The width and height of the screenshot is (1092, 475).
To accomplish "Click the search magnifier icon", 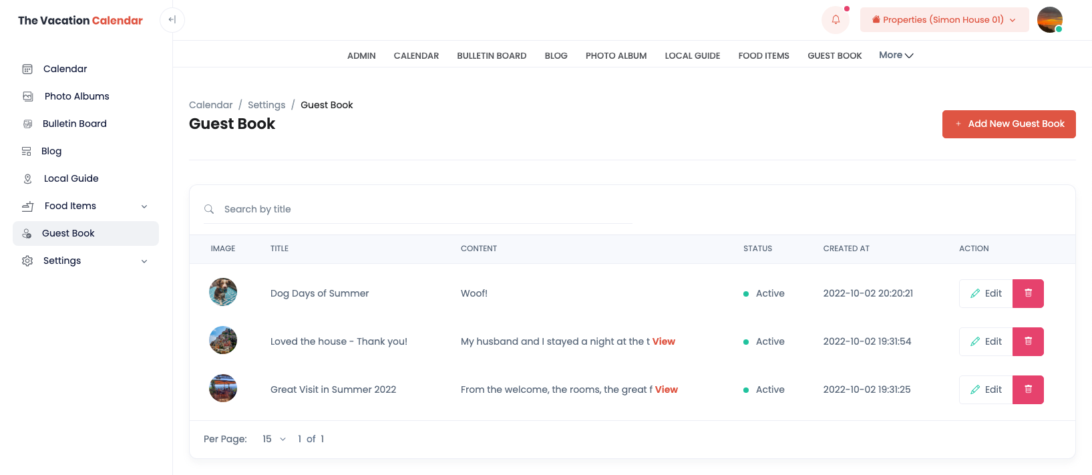I will pos(209,209).
